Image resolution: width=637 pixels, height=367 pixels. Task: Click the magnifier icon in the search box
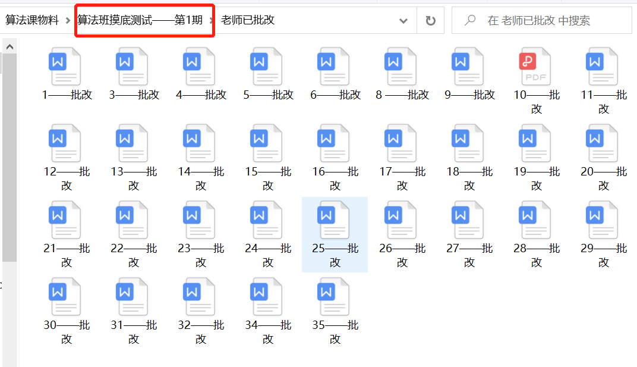(x=469, y=20)
